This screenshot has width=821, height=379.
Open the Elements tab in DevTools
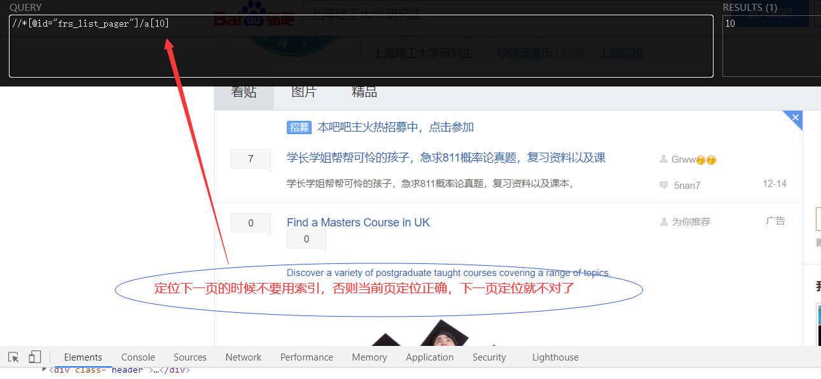click(83, 357)
